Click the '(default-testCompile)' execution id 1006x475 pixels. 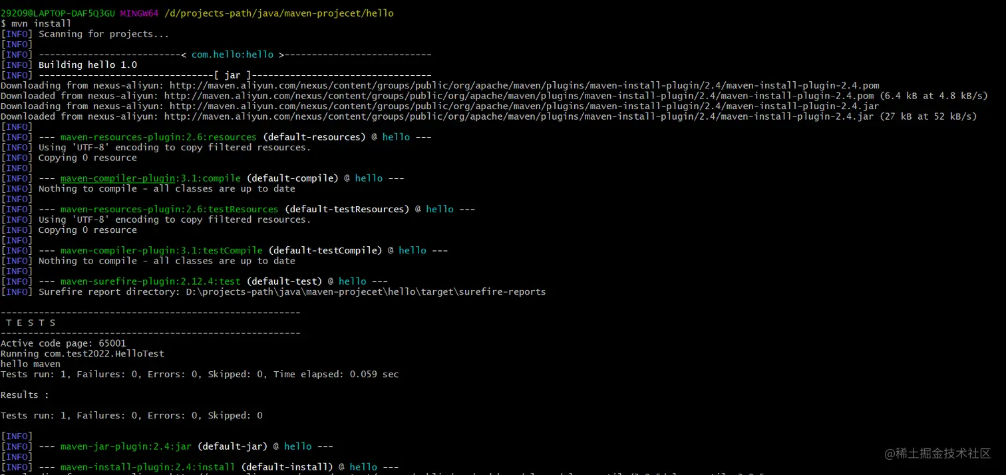pyautogui.click(x=325, y=250)
